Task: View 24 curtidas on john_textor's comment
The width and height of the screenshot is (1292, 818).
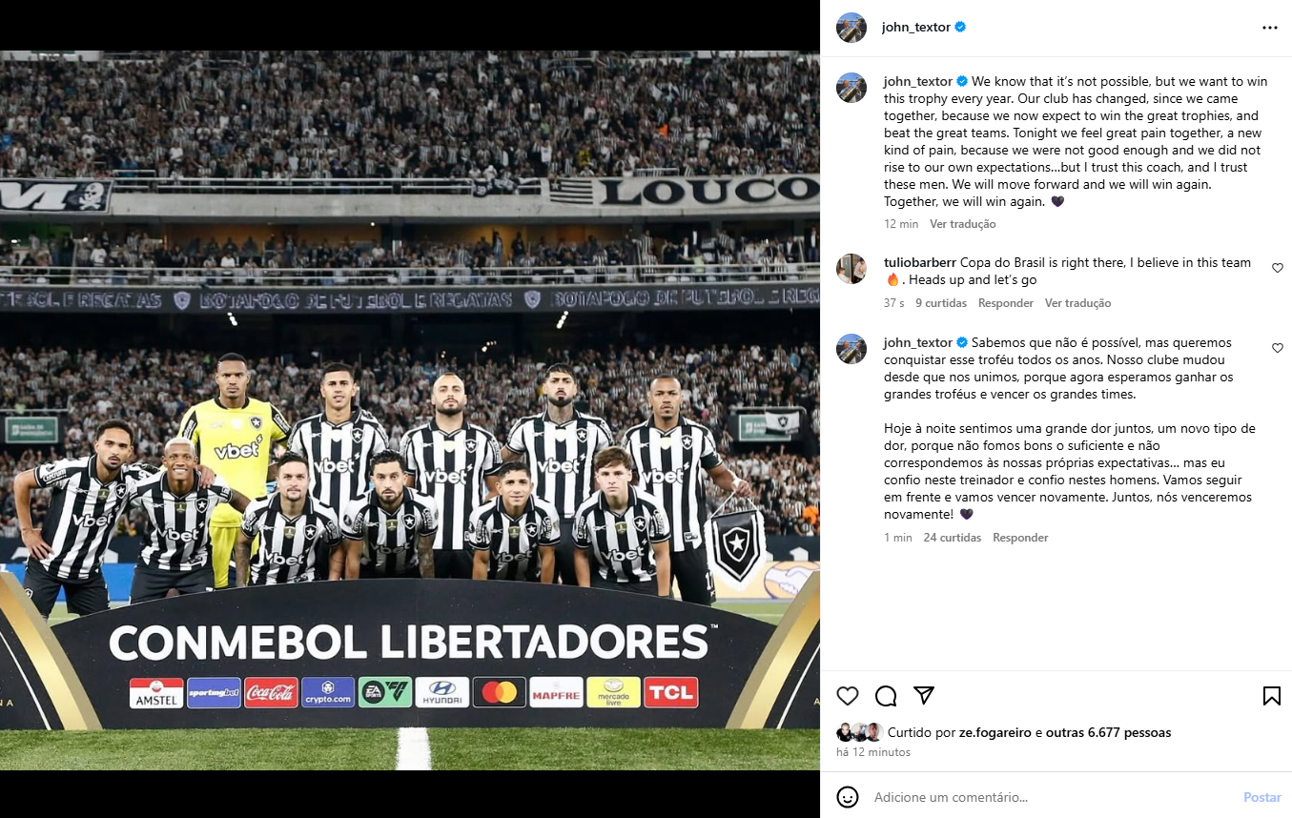Action: 953,538
